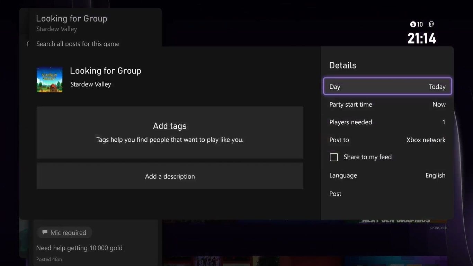Select the Post to Xbox network option

coord(387,140)
